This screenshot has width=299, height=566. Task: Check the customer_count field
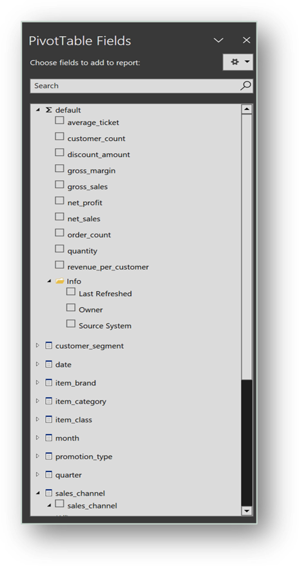(x=59, y=136)
